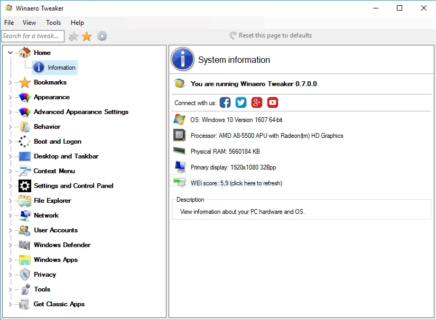The width and height of the screenshot is (436, 320).
Task: Click the Bookmarks star icon in tree
Action: point(25,82)
